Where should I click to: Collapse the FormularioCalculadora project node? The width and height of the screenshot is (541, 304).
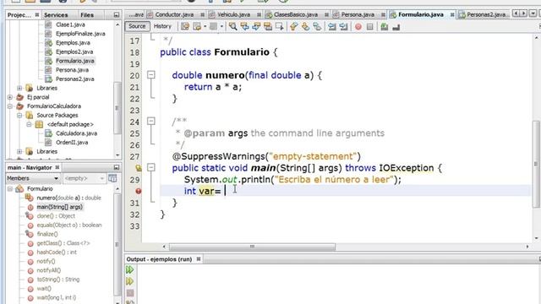coord(10,106)
